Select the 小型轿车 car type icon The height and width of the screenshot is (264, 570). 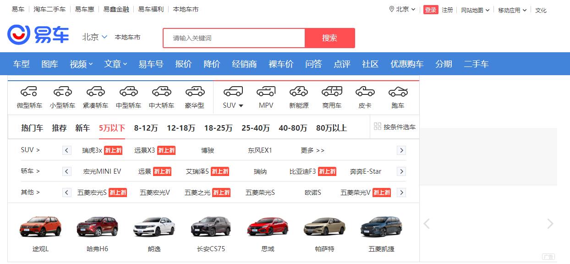pos(63,91)
